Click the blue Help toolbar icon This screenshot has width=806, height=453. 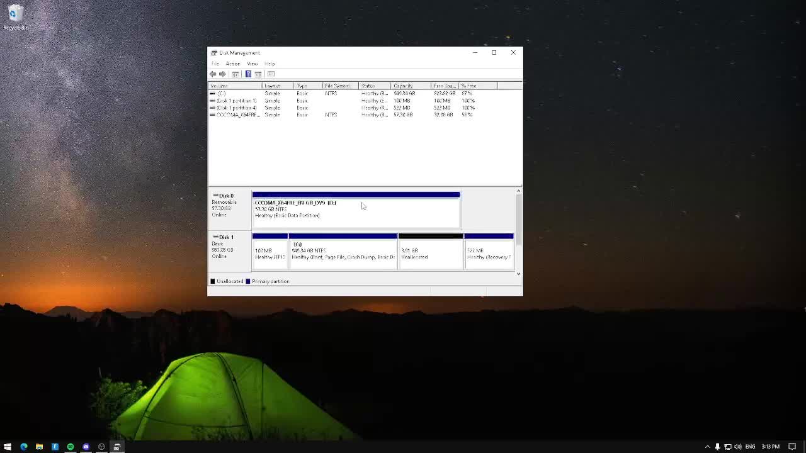pos(248,74)
